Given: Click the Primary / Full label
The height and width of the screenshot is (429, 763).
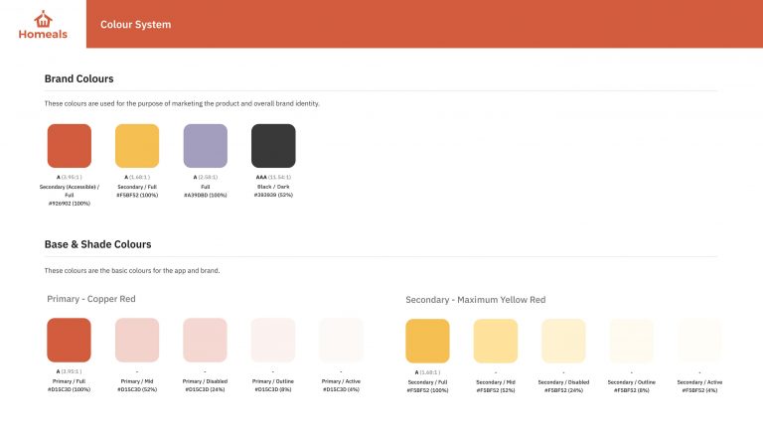Looking at the screenshot, I should (70, 381).
